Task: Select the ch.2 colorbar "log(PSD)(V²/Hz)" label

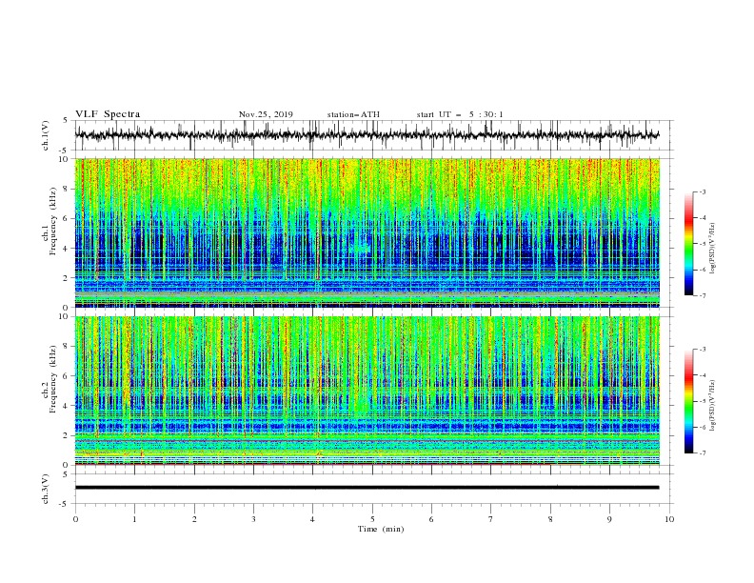Action: tap(712, 406)
